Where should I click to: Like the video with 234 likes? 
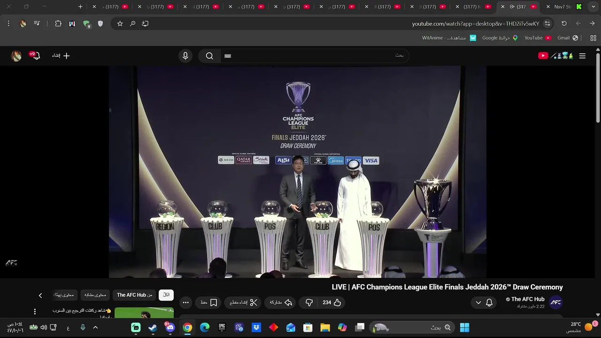click(331, 303)
